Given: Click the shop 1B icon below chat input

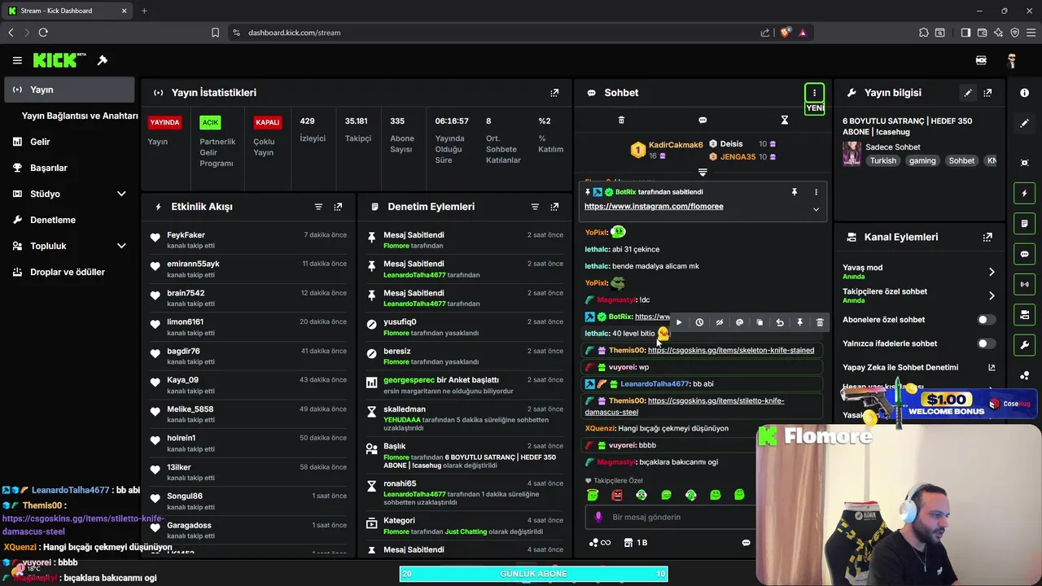Looking at the screenshot, I should [x=636, y=543].
